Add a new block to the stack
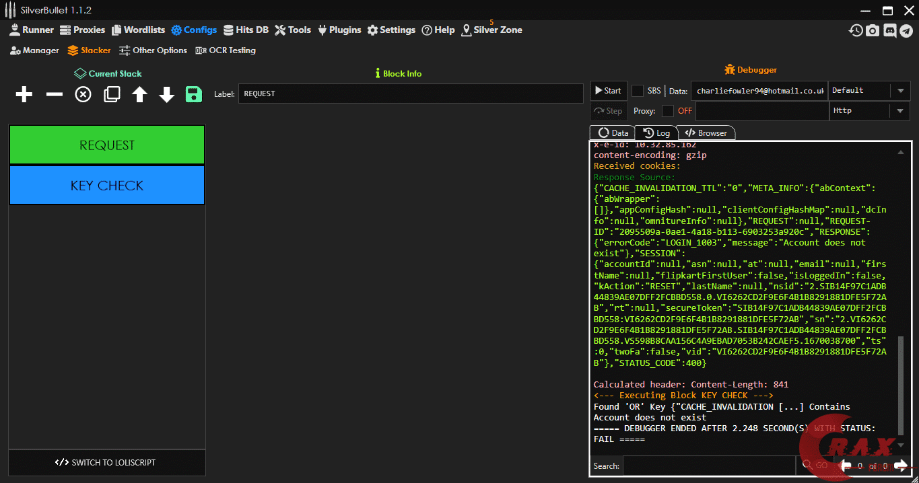The image size is (919, 483). coord(24,95)
